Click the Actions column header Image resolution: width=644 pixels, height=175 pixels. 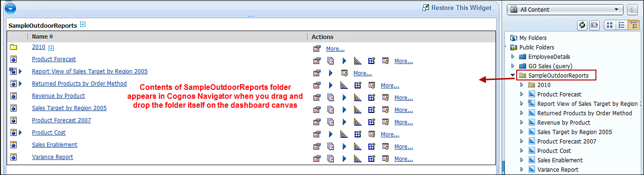(322, 37)
